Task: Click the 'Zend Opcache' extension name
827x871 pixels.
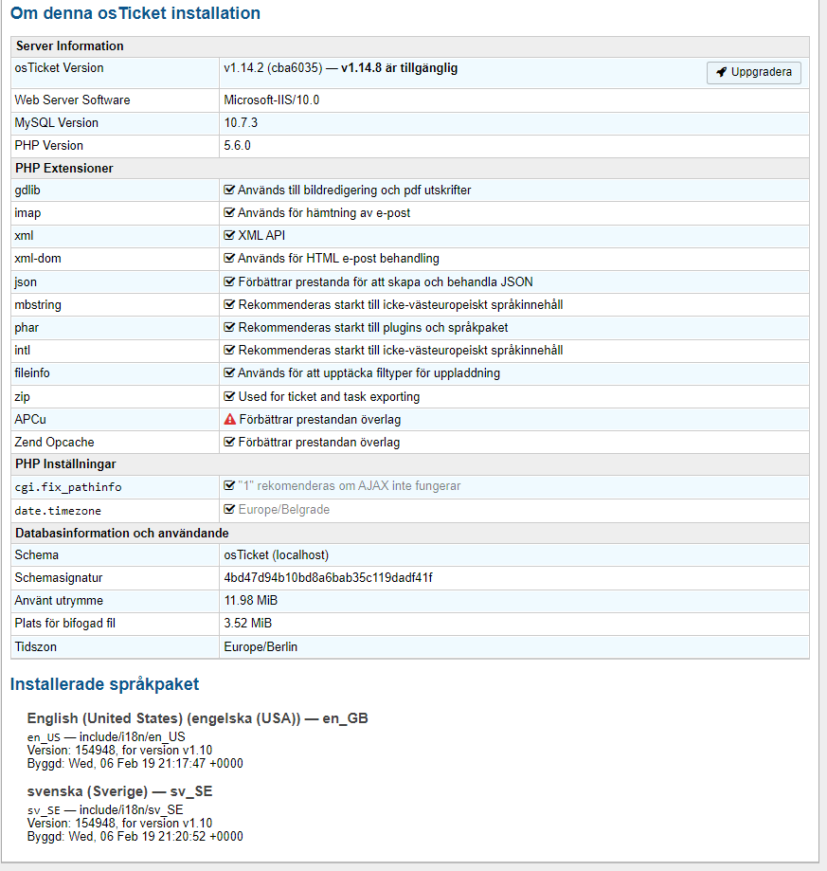Action: coord(54,443)
